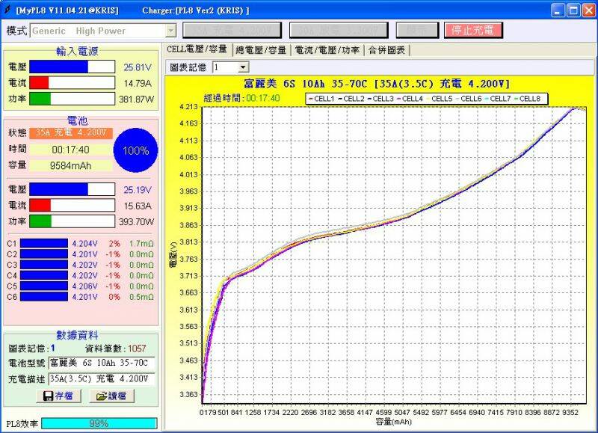
Task: Click the battery 功率 393.70W bar
Action: 72,221
